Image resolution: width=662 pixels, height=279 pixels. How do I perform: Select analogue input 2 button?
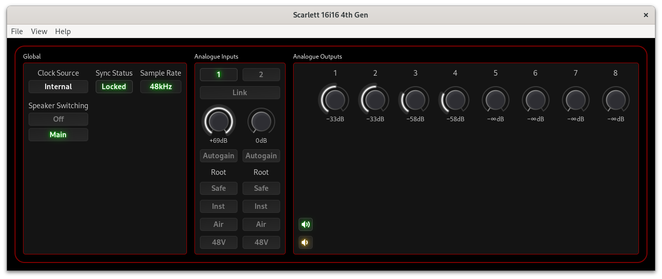pyautogui.click(x=261, y=75)
